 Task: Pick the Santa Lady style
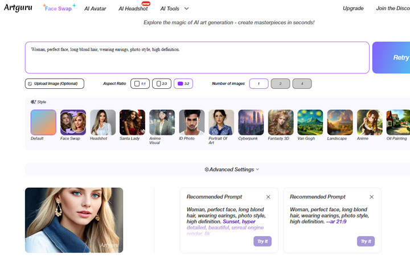(132, 122)
